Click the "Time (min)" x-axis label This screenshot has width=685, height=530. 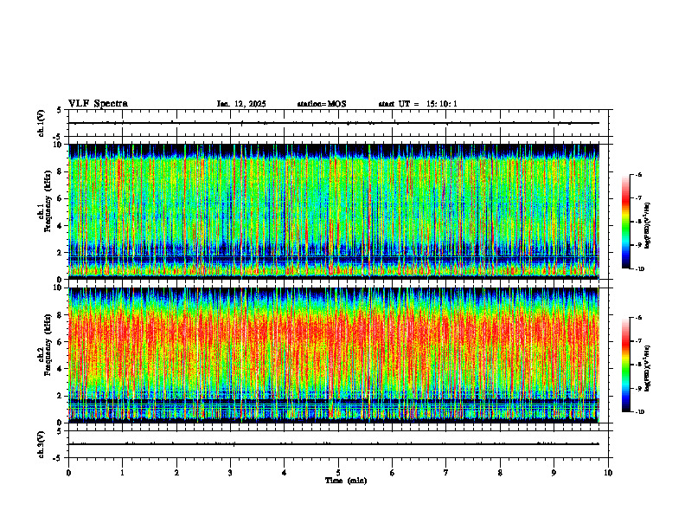pos(346,481)
